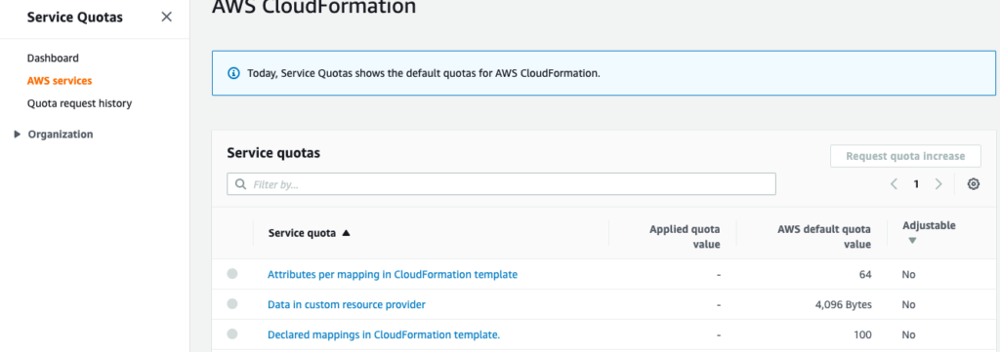Go to the previous page arrow
Viewport: 1000px width, 352px height.
pyautogui.click(x=895, y=184)
